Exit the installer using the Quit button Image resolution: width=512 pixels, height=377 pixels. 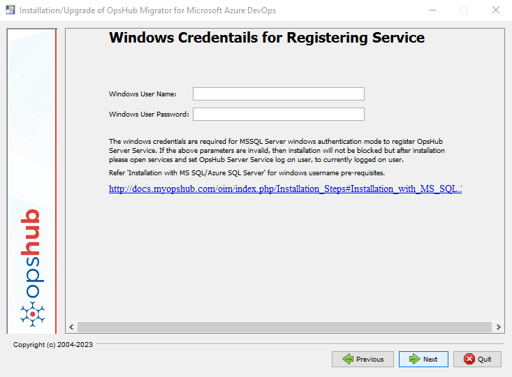coord(477,359)
